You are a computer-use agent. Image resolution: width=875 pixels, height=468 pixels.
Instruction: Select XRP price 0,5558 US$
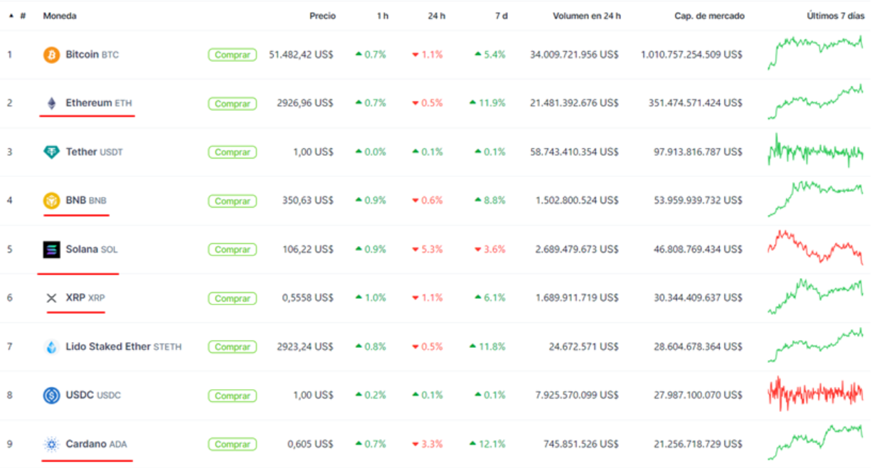tap(308, 298)
